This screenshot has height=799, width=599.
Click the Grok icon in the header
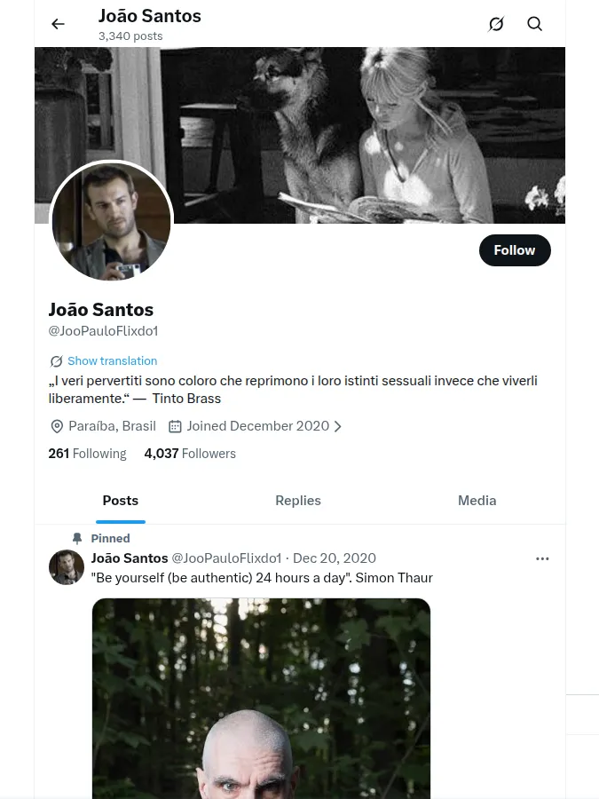tap(495, 24)
